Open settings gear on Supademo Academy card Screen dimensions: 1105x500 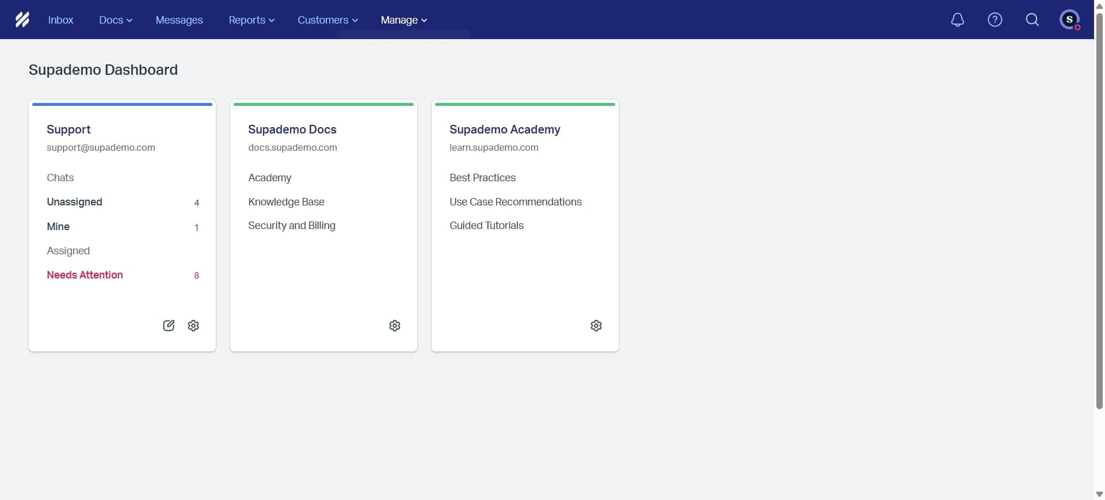[596, 326]
